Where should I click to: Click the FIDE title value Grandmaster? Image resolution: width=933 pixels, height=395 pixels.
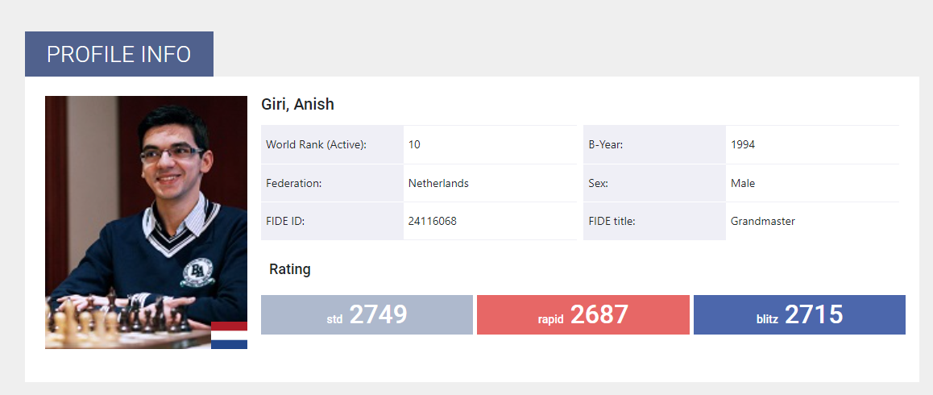tap(763, 222)
